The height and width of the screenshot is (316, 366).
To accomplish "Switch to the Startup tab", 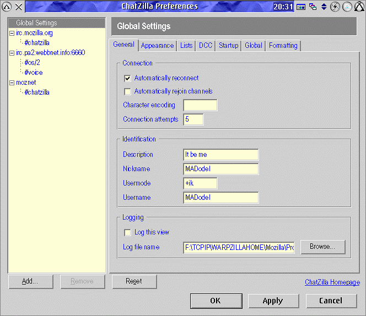I will (x=229, y=46).
